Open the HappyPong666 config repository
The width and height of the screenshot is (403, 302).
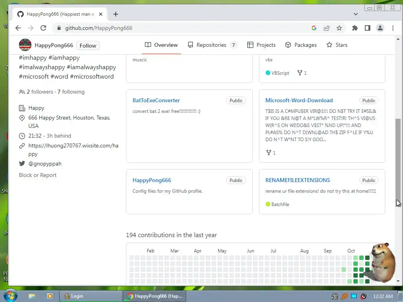[x=152, y=180]
